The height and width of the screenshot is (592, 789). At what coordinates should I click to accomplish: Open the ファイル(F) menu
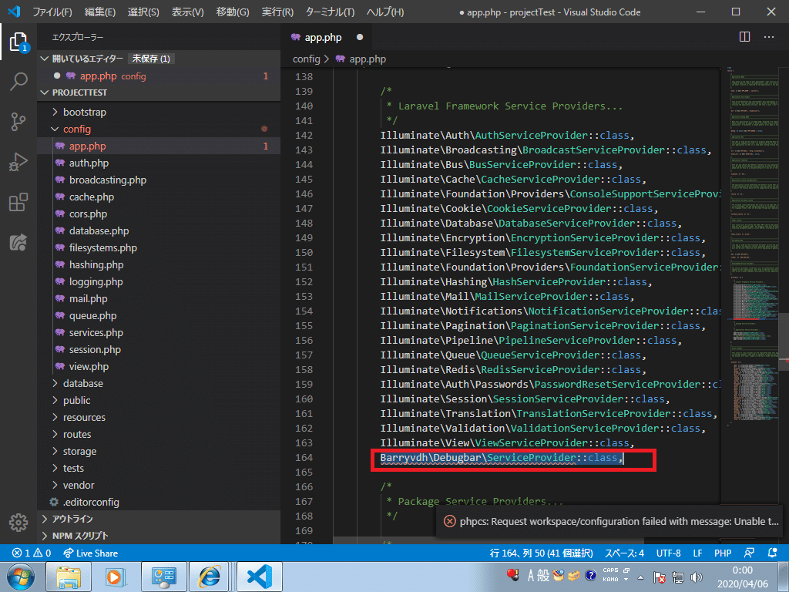click(x=52, y=12)
